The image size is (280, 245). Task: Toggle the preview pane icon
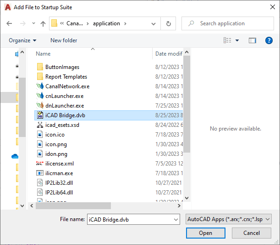253,40
